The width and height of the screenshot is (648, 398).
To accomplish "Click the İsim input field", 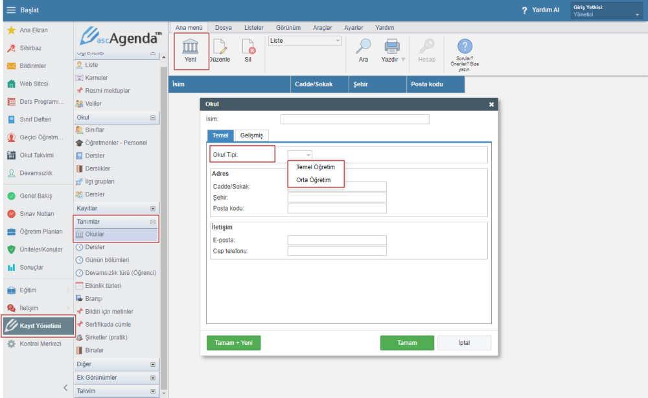I will tap(354, 119).
